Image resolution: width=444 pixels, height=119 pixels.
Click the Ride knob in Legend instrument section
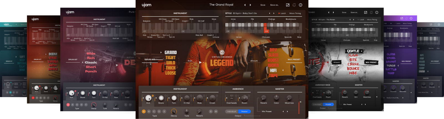[200, 98]
